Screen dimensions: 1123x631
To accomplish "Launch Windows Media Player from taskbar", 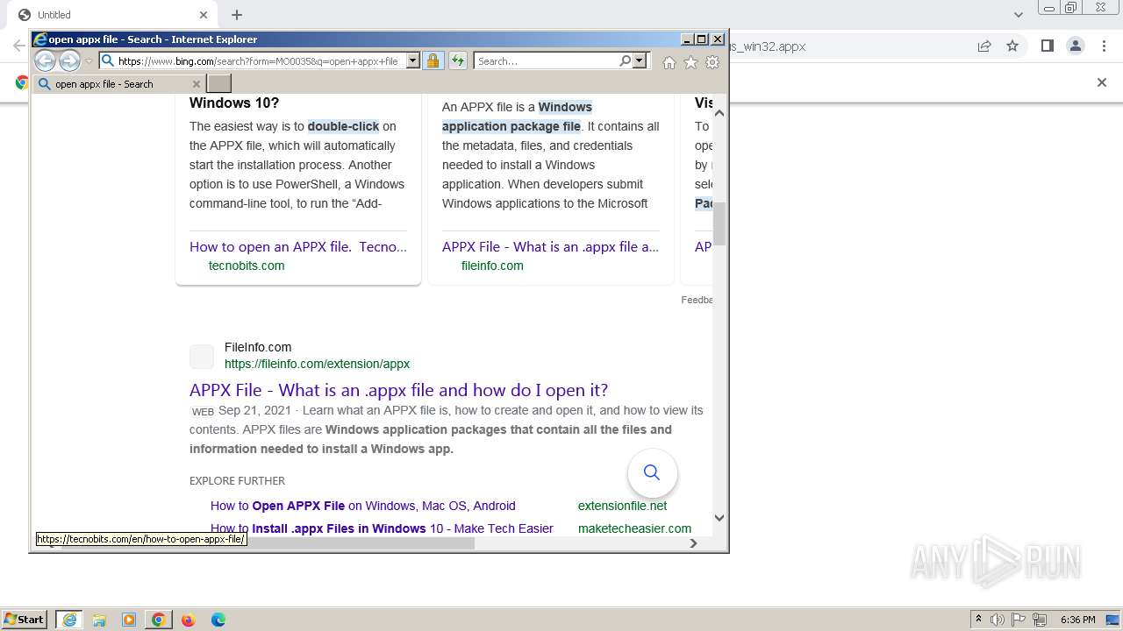I will (x=129, y=620).
